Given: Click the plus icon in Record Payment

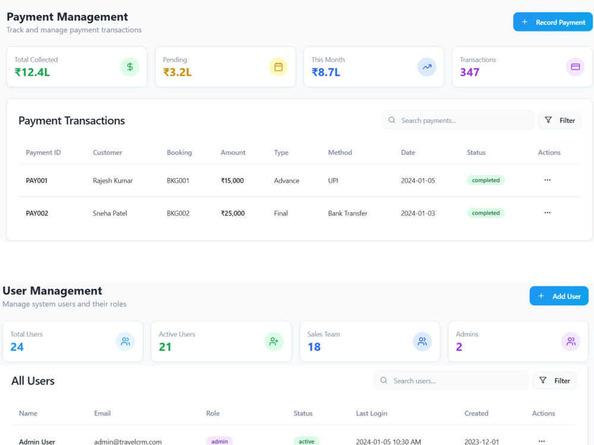Looking at the screenshot, I should point(525,22).
